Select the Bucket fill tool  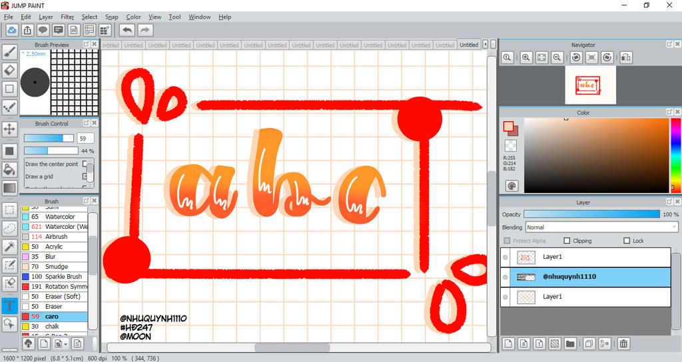(x=9, y=170)
